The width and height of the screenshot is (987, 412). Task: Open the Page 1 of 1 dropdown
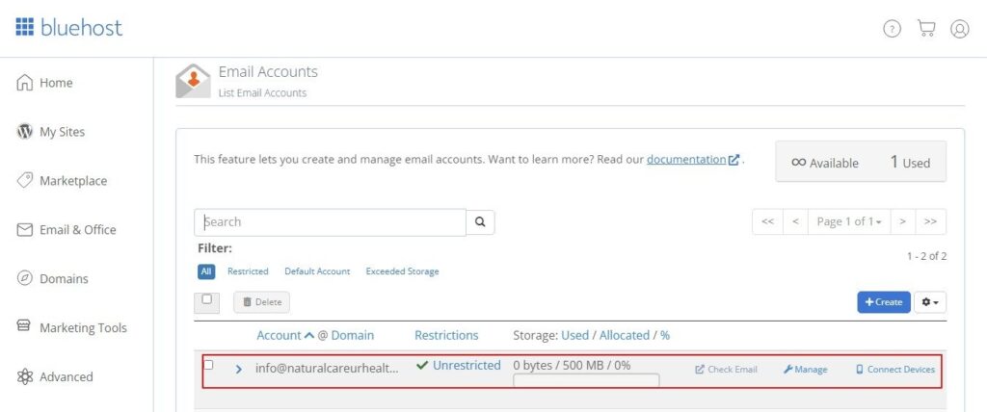[x=848, y=222]
